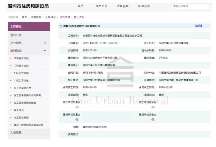Open 工程基本信息 in the sidebar list
216x147 pixels.
click(x=21, y=66)
